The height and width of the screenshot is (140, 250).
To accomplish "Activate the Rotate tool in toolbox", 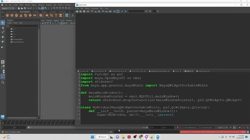I will pos(3,42).
